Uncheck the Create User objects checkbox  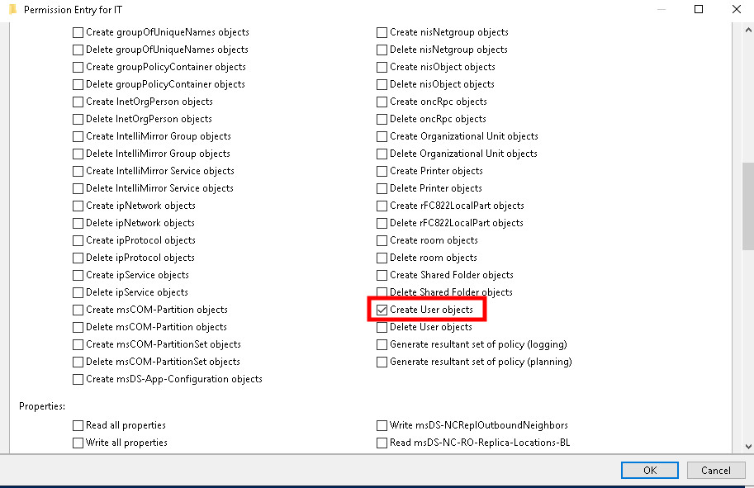coord(382,310)
